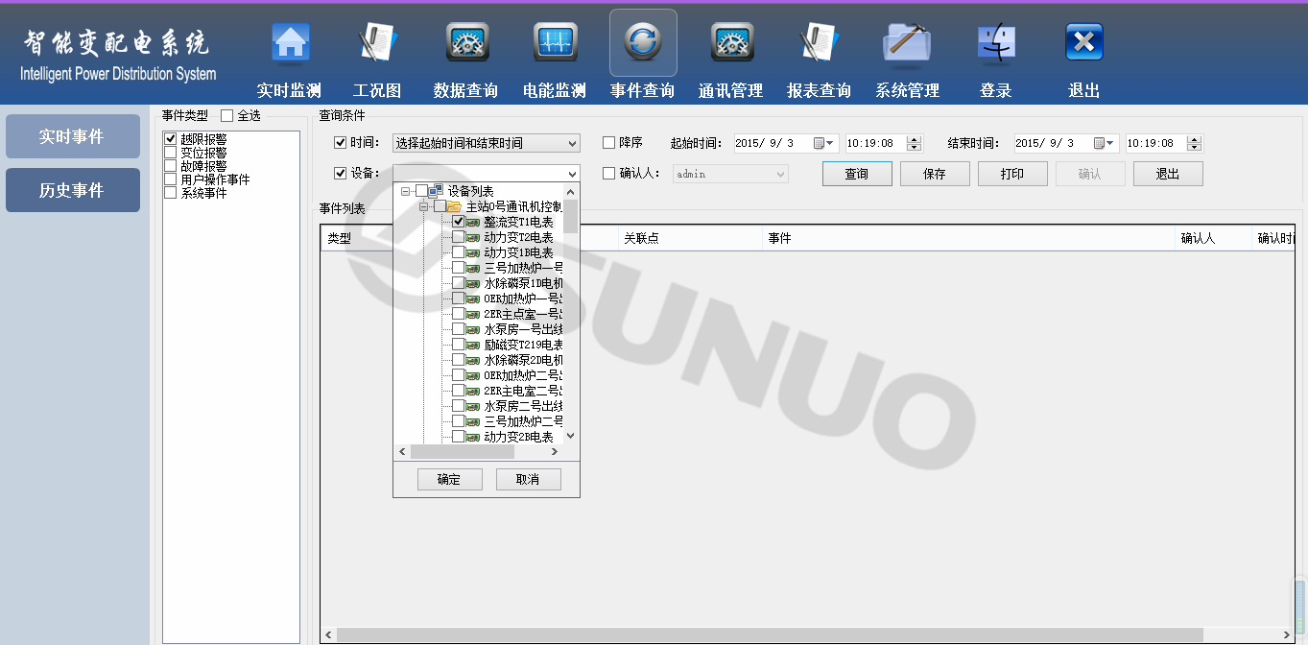Toggle the 降序 checkbox
This screenshot has height=645, width=1308.
click(x=608, y=143)
